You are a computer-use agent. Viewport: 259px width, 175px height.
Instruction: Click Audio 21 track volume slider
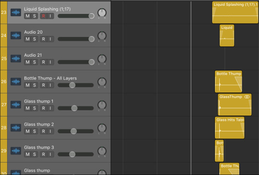[76, 62]
